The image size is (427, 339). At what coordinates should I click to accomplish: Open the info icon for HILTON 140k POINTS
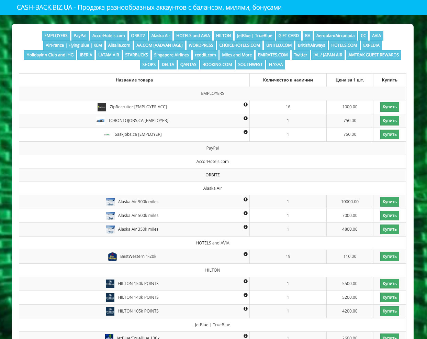246,295
